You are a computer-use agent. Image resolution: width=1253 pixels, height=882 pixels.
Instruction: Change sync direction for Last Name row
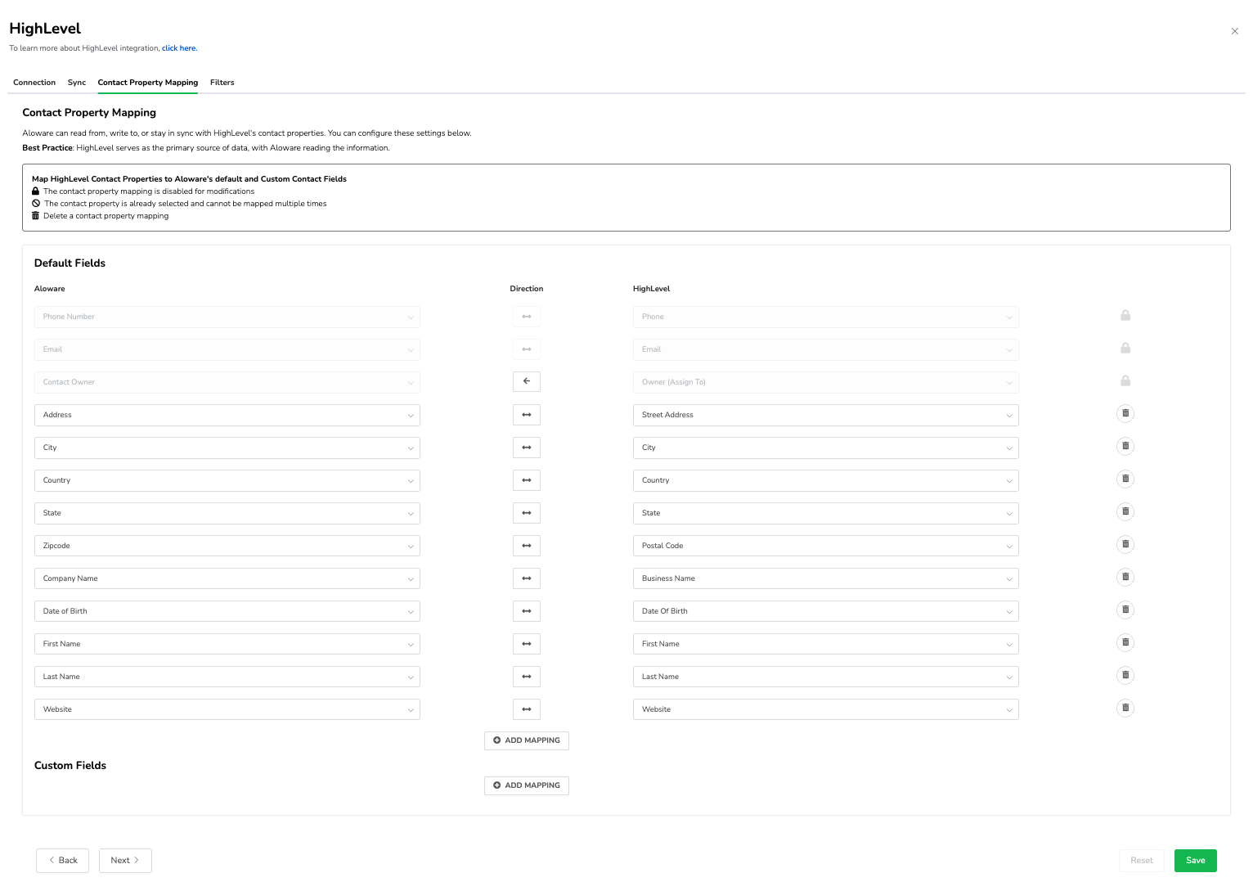(x=527, y=677)
